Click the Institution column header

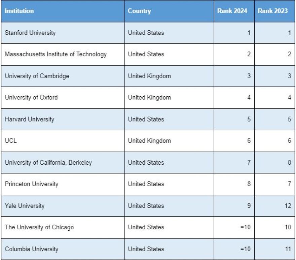(20, 11)
